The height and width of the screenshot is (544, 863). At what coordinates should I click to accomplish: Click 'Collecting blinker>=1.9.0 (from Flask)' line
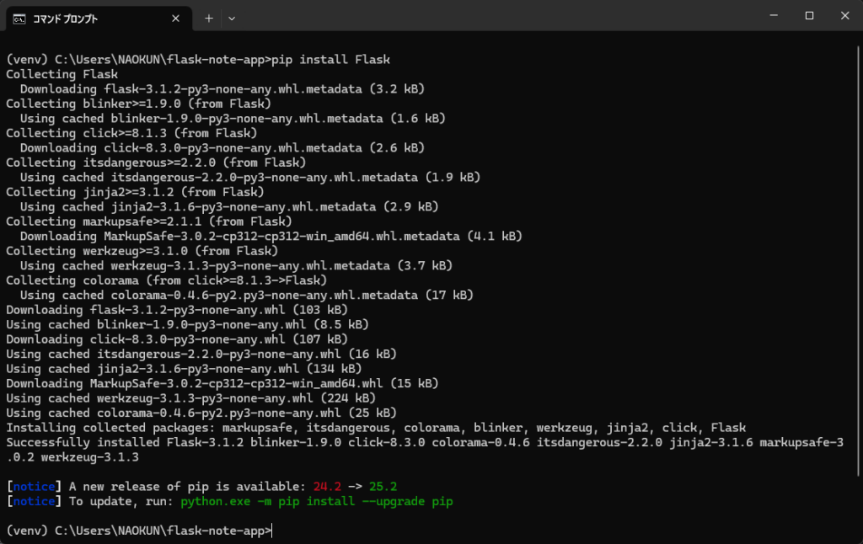coord(138,104)
